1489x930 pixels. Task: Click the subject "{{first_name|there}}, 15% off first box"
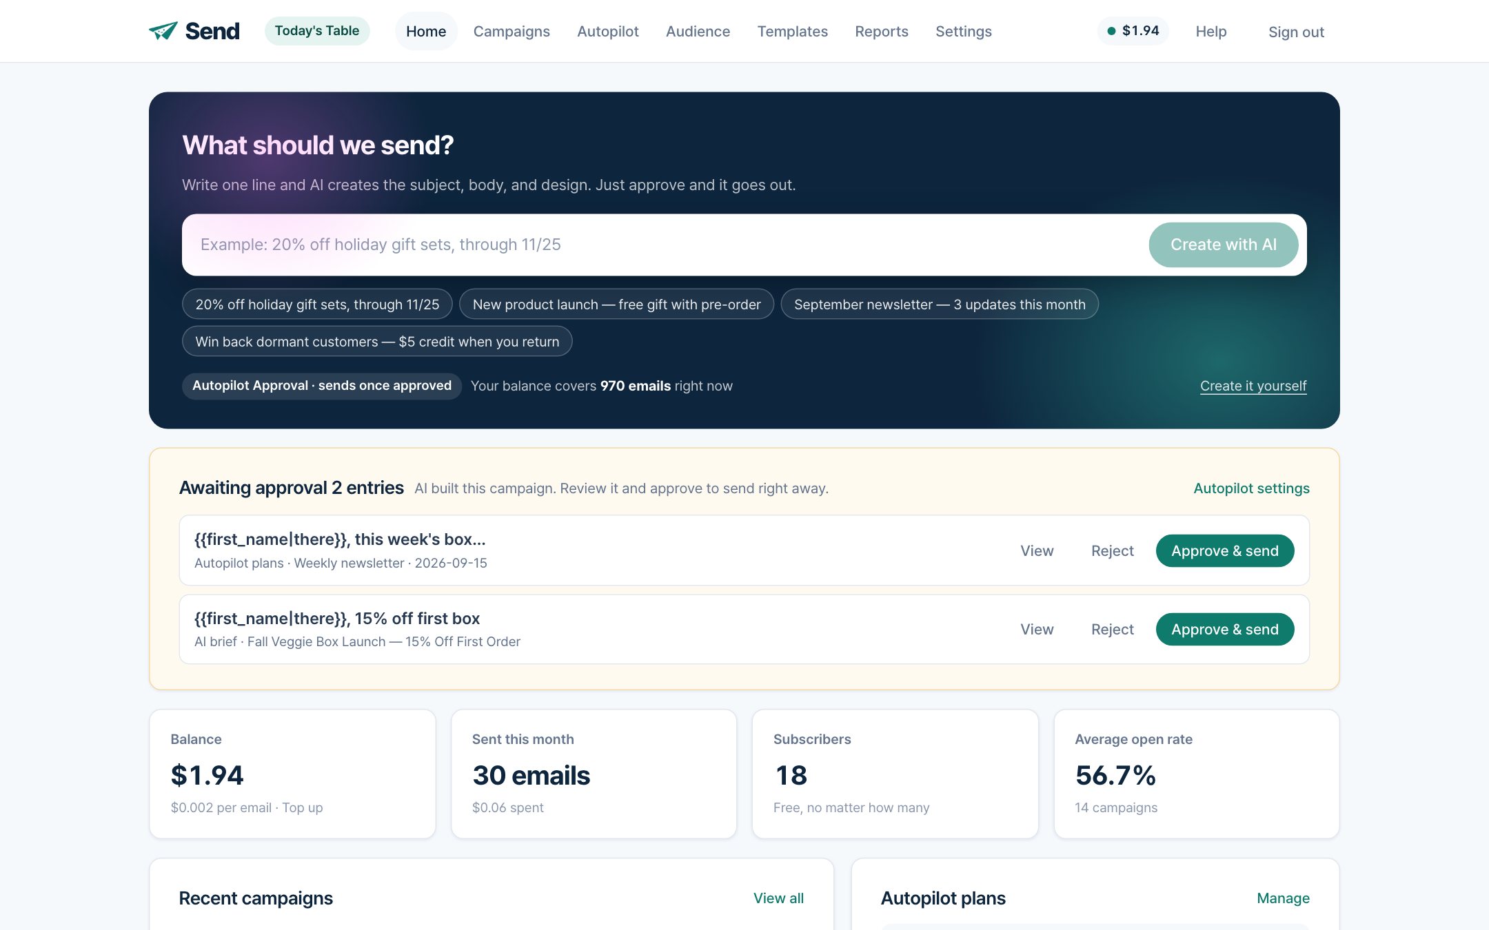[x=337, y=619]
